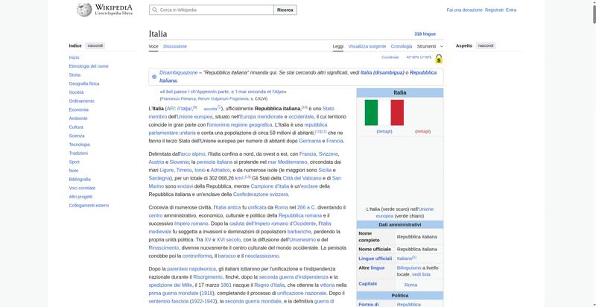Jump to Ordinamento in the index
The image size is (596, 307).
[x=81, y=101]
